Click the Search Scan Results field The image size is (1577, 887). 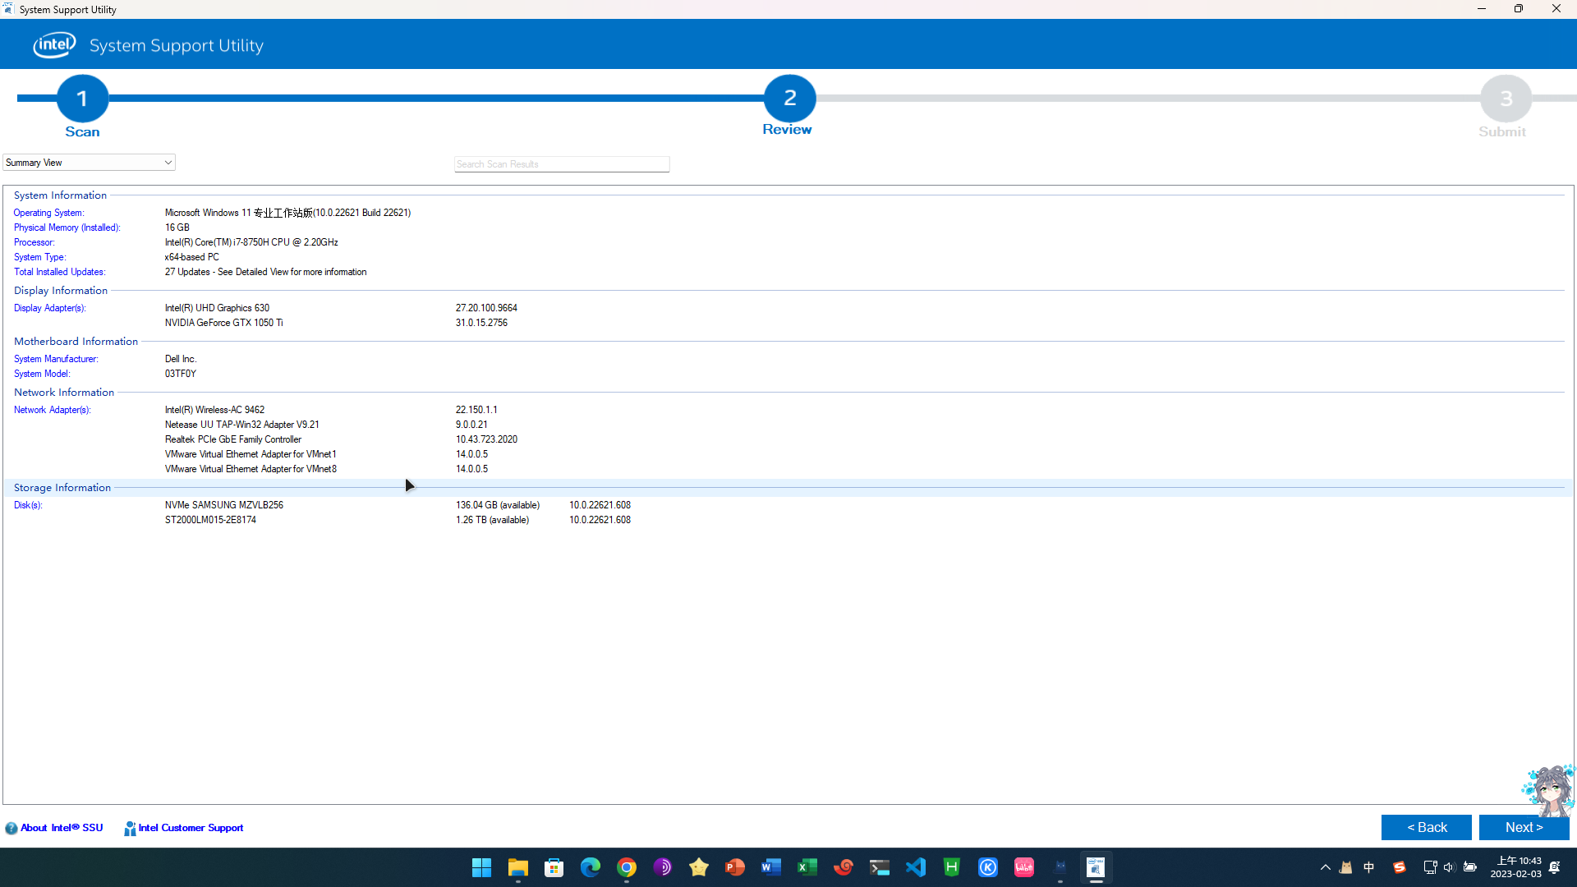pos(562,164)
